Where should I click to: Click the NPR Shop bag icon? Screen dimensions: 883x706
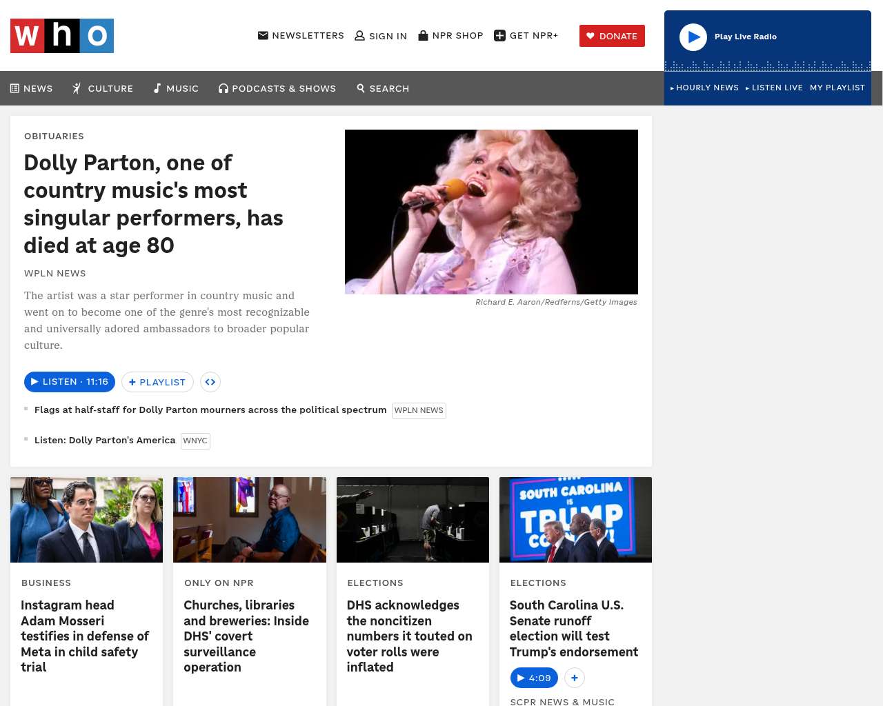423,35
